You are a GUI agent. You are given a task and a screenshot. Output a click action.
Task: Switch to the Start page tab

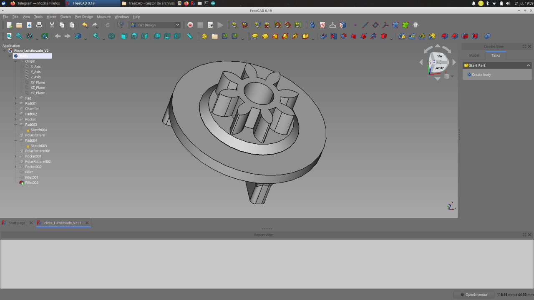(x=17, y=223)
